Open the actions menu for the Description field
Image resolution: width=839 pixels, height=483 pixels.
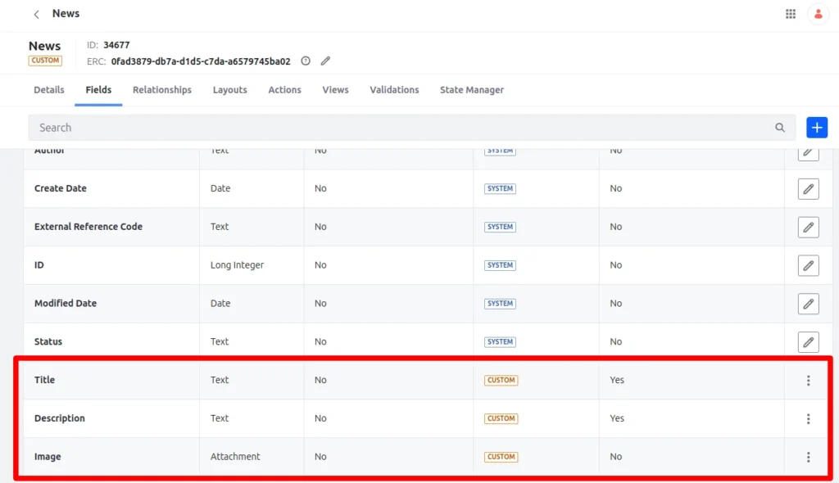click(808, 418)
